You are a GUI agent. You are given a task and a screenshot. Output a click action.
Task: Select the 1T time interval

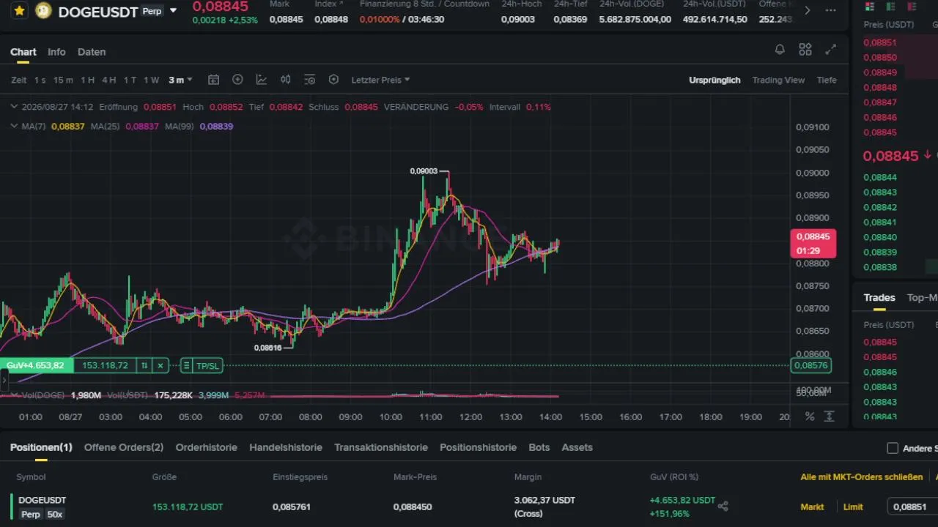click(130, 80)
